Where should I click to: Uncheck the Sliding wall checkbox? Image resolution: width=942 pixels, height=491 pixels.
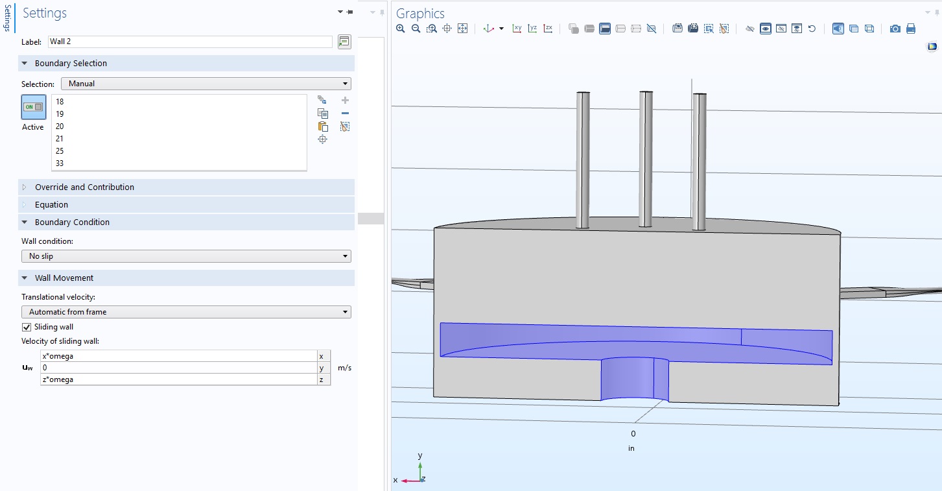[27, 327]
